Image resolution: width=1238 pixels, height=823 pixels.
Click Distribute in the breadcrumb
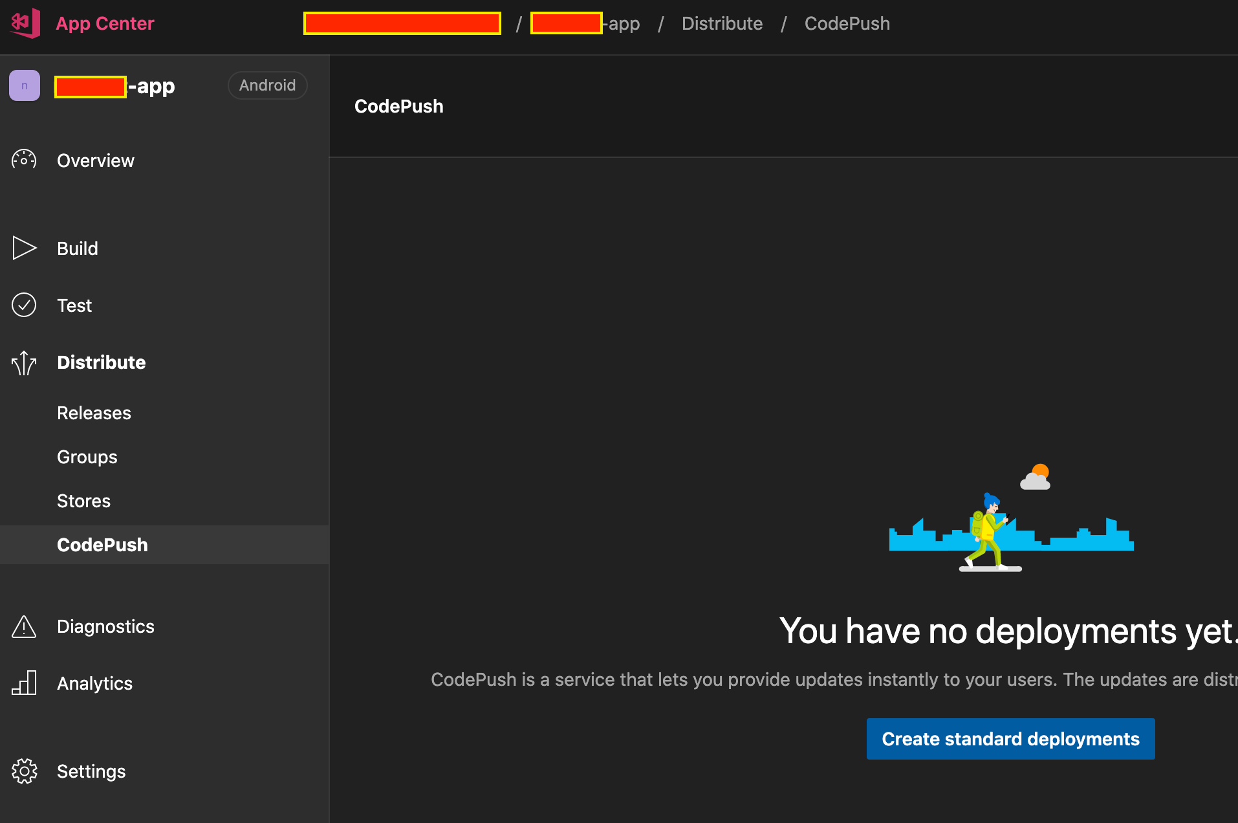click(722, 23)
